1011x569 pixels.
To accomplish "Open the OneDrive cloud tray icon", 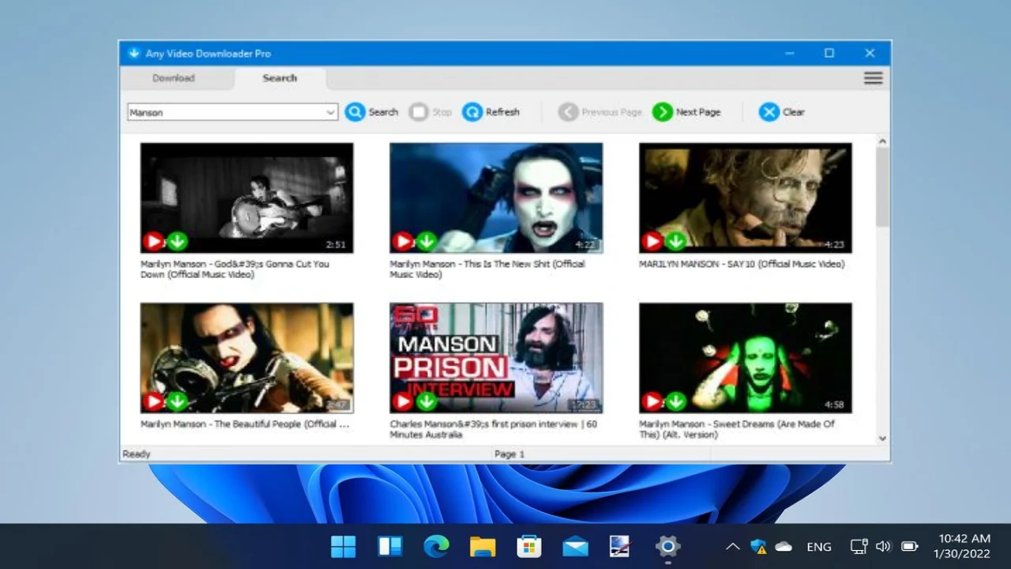I will (784, 546).
